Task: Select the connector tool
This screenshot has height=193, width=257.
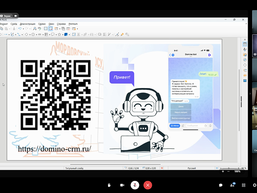Action: pos(19,34)
